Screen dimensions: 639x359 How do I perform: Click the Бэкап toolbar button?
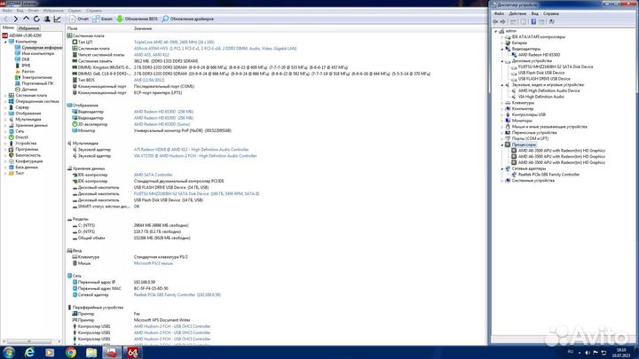(x=102, y=19)
